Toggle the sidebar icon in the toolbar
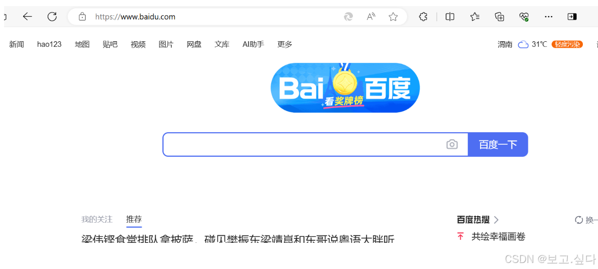Screen dimensions: 598x269 572,17
